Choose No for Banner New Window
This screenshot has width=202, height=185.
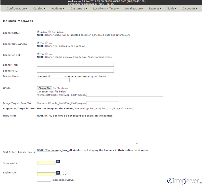pos(46,43)
